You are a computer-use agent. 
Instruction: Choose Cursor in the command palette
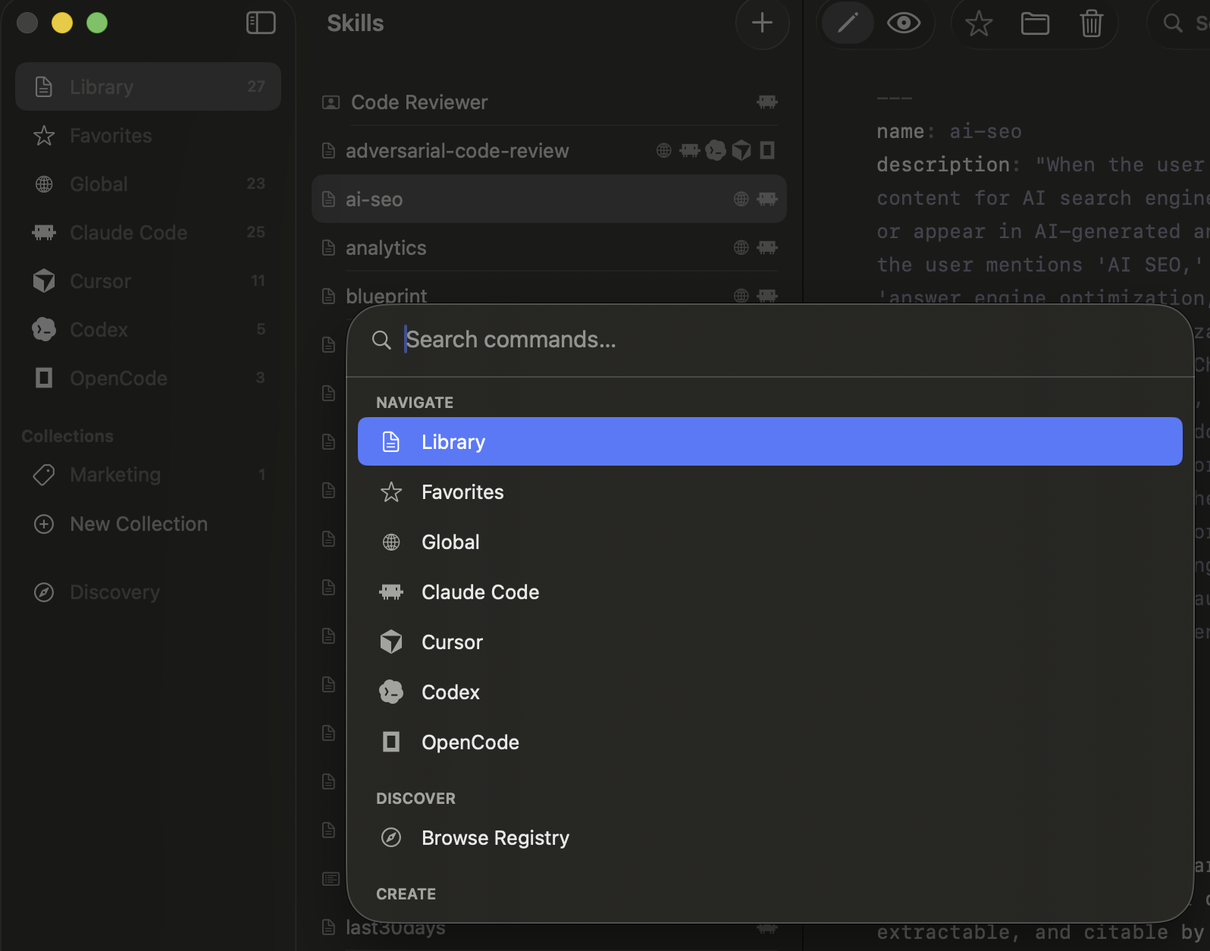[x=770, y=642]
